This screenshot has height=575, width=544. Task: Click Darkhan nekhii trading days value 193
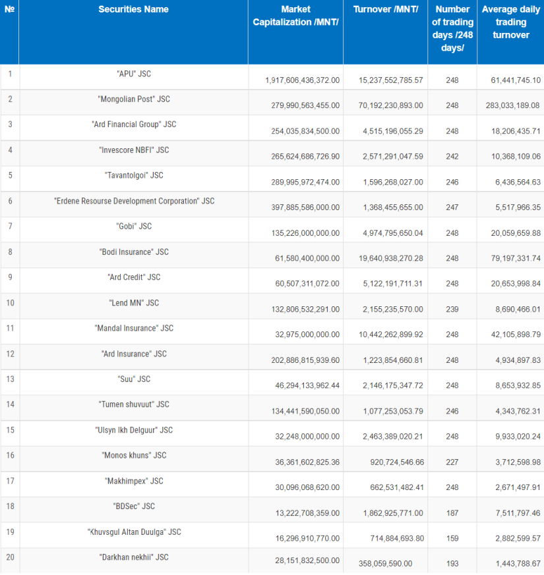[452, 564]
